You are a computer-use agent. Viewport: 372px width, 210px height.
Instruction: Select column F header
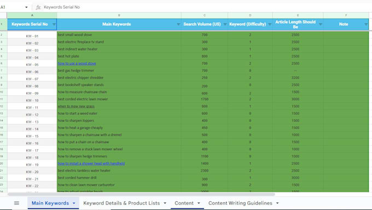pyautogui.click(x=346, y=15)
